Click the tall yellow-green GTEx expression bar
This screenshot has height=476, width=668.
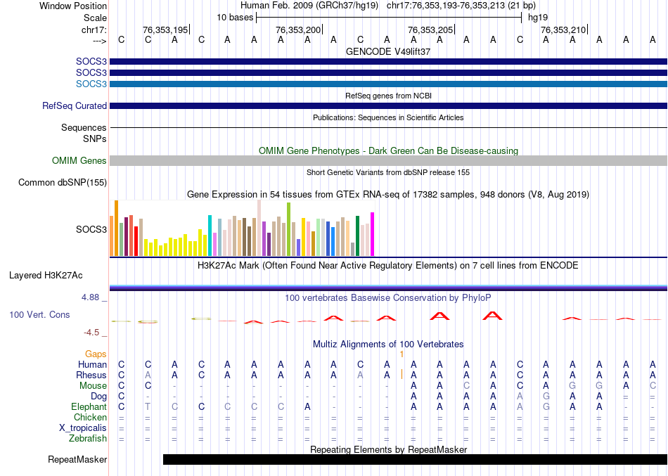[288, 229]
